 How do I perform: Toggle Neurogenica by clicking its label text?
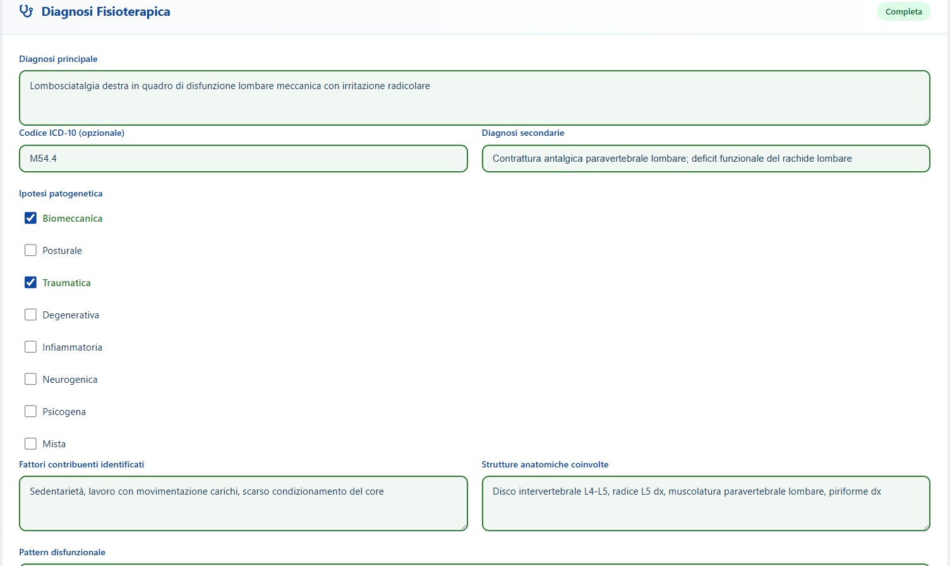click(69, 379)
